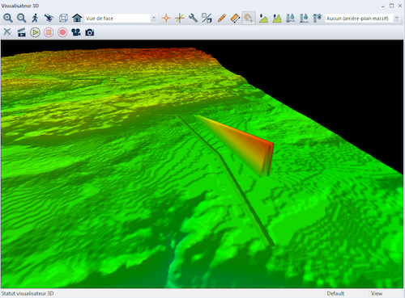Close the Visualisateur 3D window
405x298 pixels.
[400, 6]
